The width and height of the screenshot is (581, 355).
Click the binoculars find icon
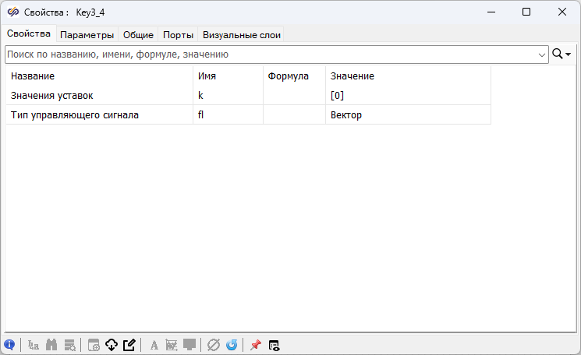tap(52, 345)
